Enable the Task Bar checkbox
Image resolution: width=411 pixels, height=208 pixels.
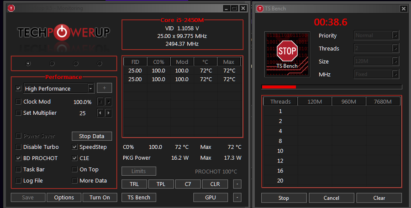pyautogui.click(x=18, y=169)
